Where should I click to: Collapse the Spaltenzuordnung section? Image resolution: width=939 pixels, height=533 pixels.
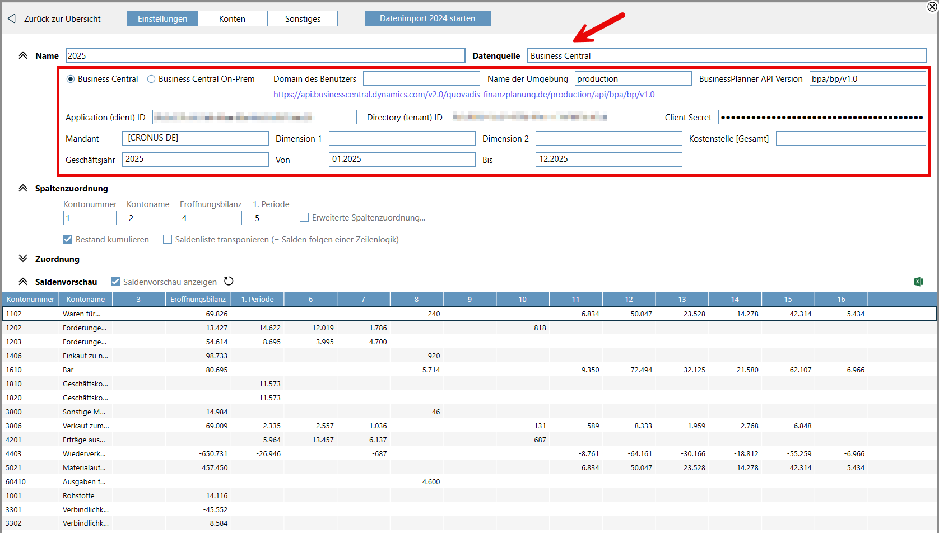click(23, 188)
